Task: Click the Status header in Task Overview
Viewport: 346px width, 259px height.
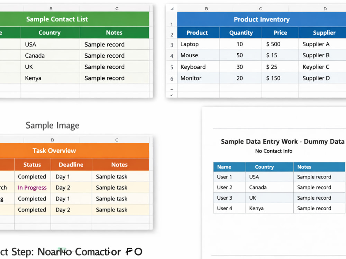Action: pos(33,164)
